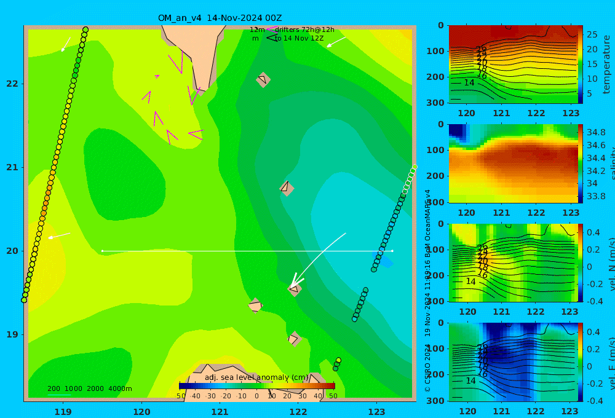Click the vel. N colorbar scale
615x418 pixels.
point(581,262)
